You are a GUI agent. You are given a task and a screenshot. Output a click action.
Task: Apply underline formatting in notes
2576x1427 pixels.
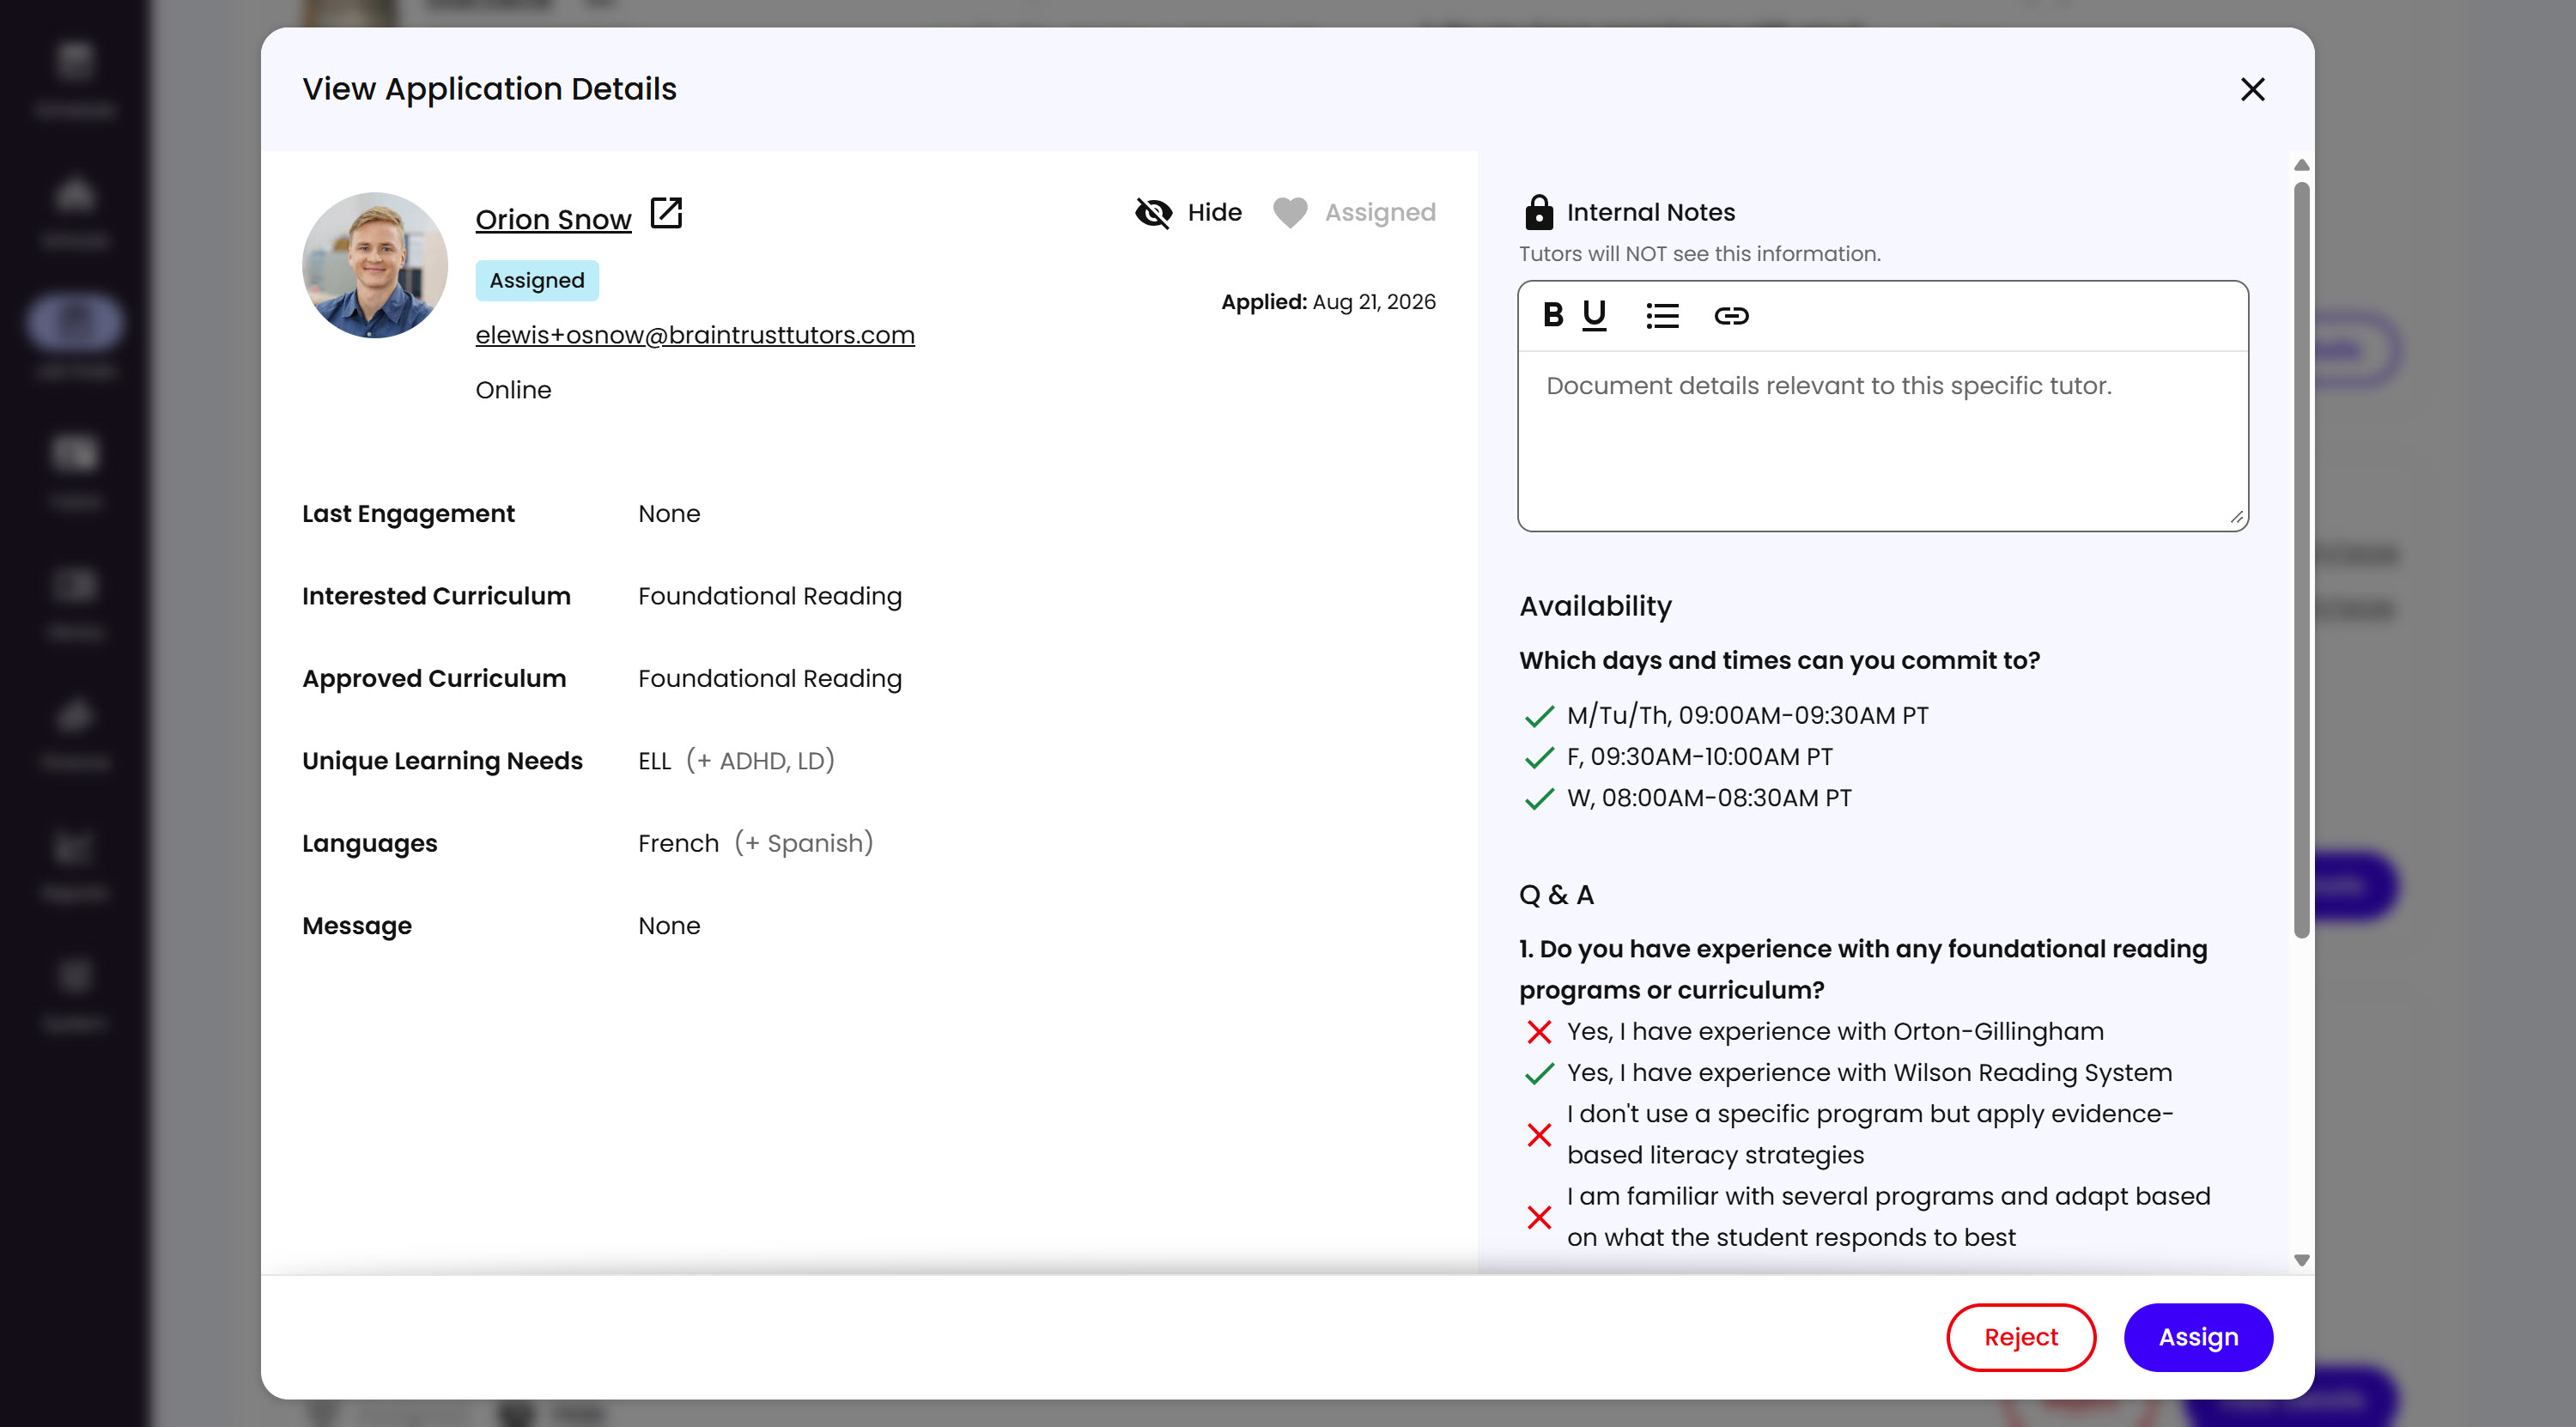(1594, 315)
